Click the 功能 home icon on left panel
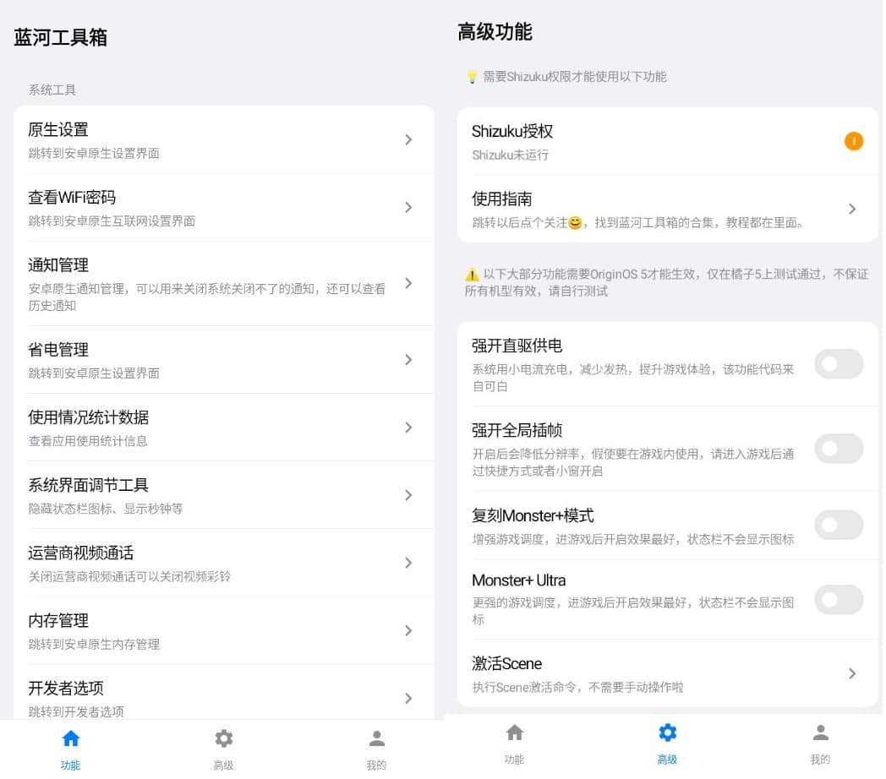886x779 pixels. click(x=71, y=738)
